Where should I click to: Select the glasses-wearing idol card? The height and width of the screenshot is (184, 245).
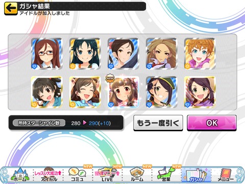coord(47,54)
